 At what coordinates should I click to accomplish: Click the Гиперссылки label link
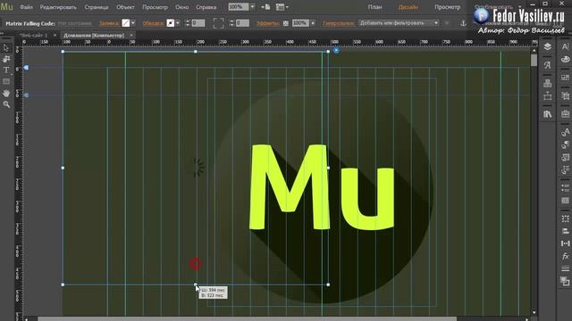click(339, 23)
